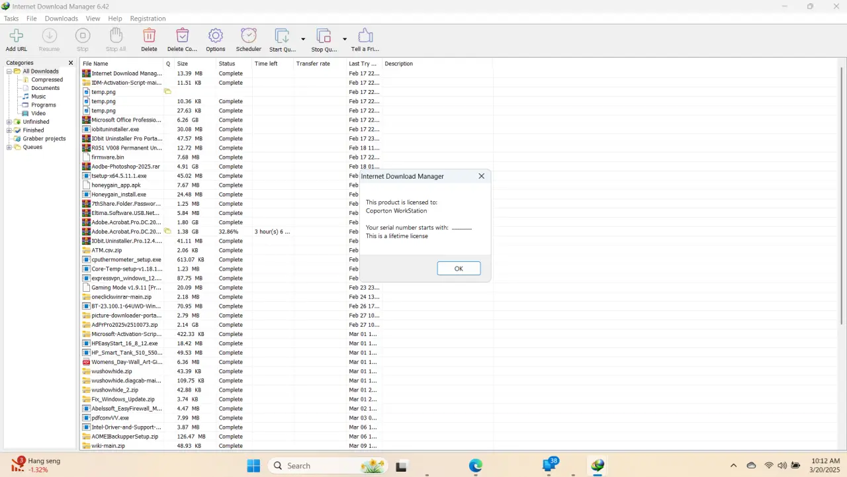This screenshot has width=847, height=477.
Task: Open the Tasks menu
Action: pyautogui.click(x=11, y=19)
